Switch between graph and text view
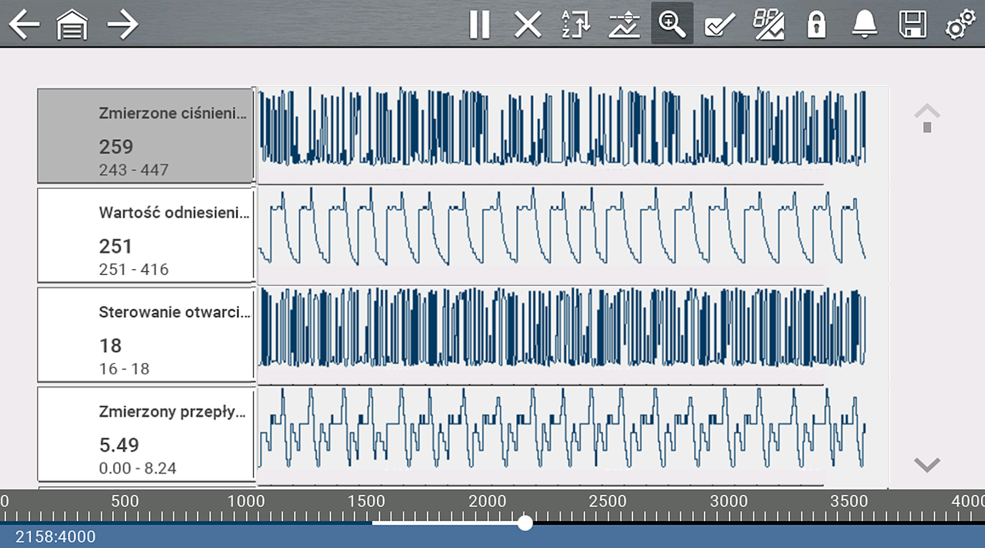Image resolution: width=985 pixels, height=548 pixels. click(x=768, y=25)
